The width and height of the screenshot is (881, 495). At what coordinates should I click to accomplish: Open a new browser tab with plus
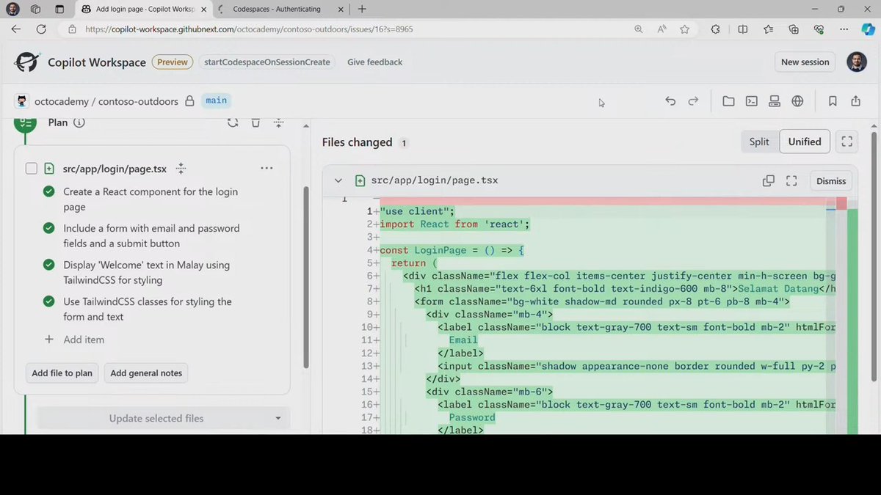tap(362, 9)
